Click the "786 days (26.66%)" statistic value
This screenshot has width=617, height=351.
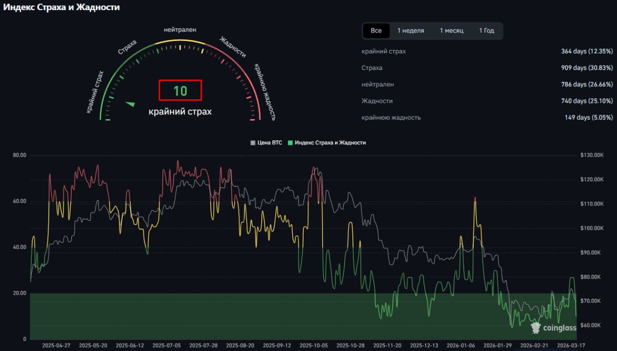tap(587, 84)
